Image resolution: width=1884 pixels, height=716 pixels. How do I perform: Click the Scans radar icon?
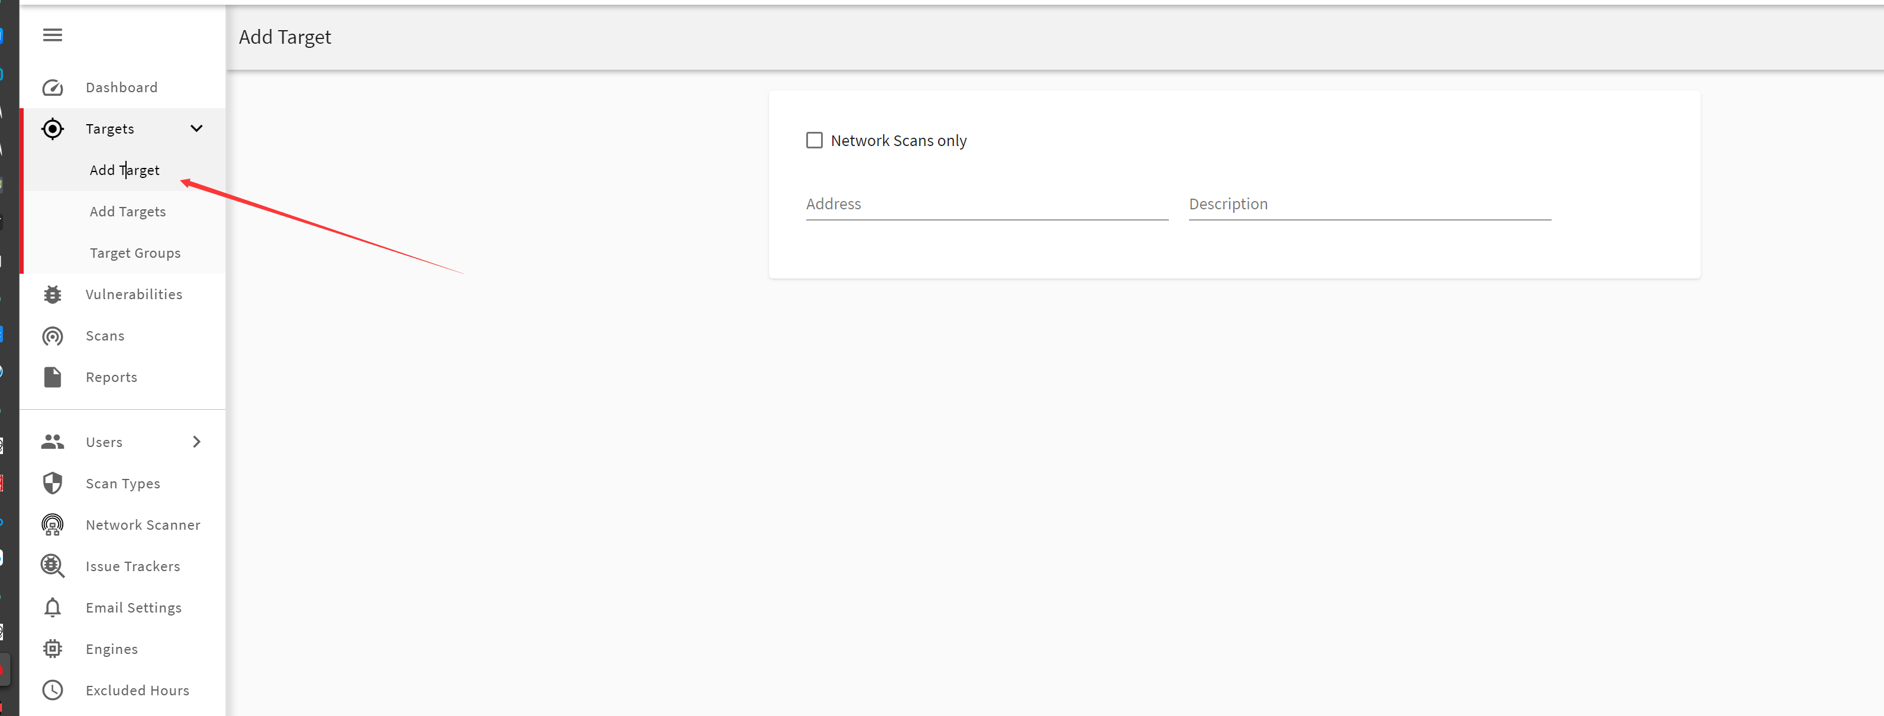pyautogui.click(x=53, y=336)
